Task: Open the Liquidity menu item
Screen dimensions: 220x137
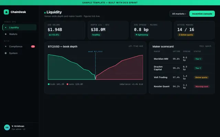Action: [x=20, y=27]
